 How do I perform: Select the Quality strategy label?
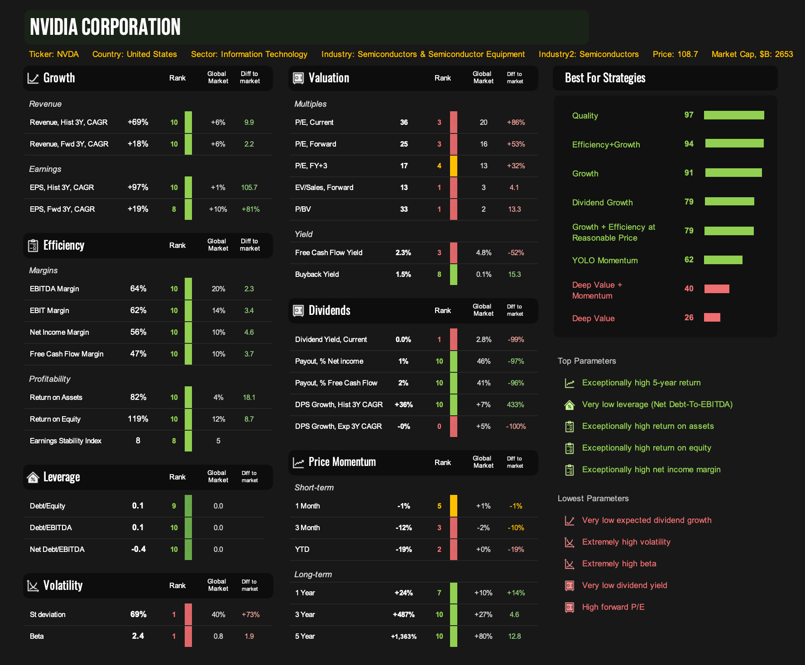[x=585, y=116]
